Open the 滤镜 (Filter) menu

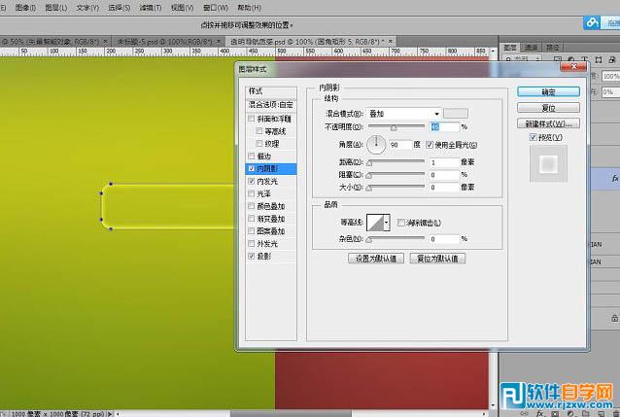point(150,7)
